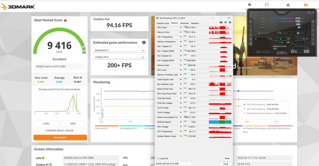Expand Board Power Draw sensor dropdown arrow
The width and height of the screenshot is (319, 166).
181,89
